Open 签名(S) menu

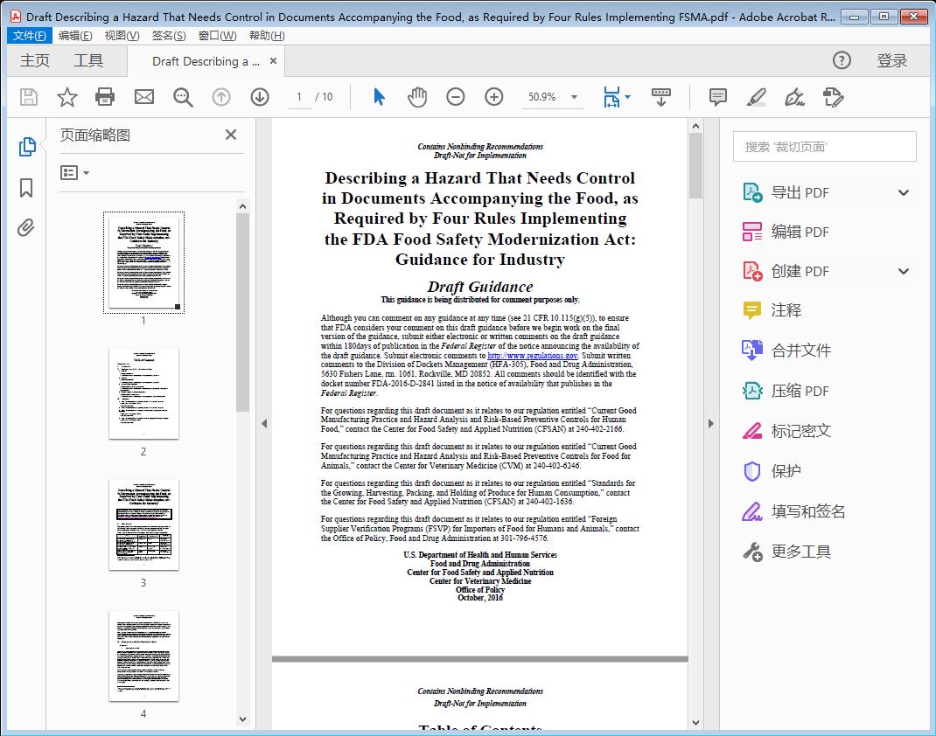pos(168,36)
